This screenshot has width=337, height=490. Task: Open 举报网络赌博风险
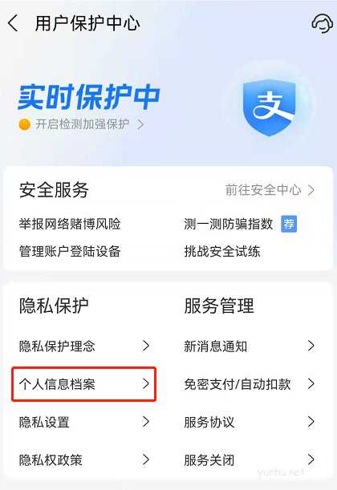[x=70, y=224]
